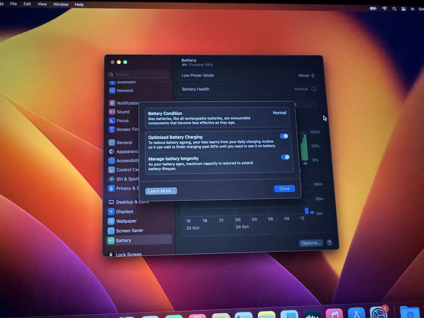
Task: Select Screen Time in the sidebar
Action: tap(124, 129)
